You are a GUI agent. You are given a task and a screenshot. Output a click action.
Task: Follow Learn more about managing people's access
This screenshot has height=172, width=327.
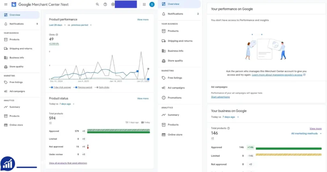(x=277, y=75)
